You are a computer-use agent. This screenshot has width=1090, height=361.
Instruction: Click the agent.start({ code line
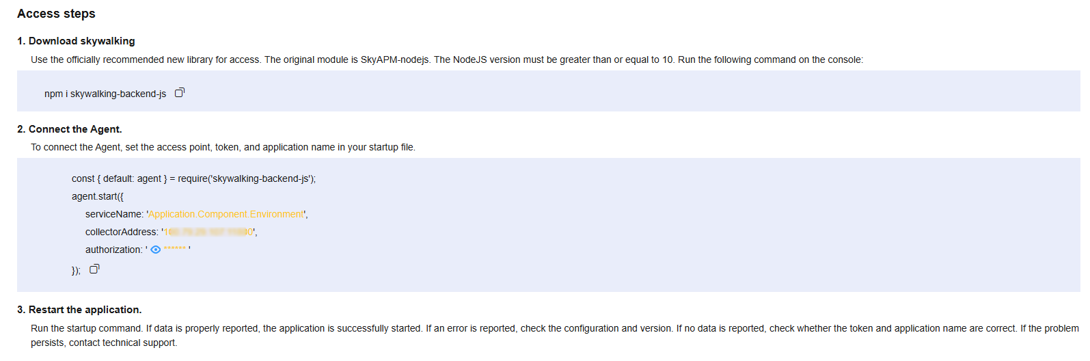pos(98,196)
